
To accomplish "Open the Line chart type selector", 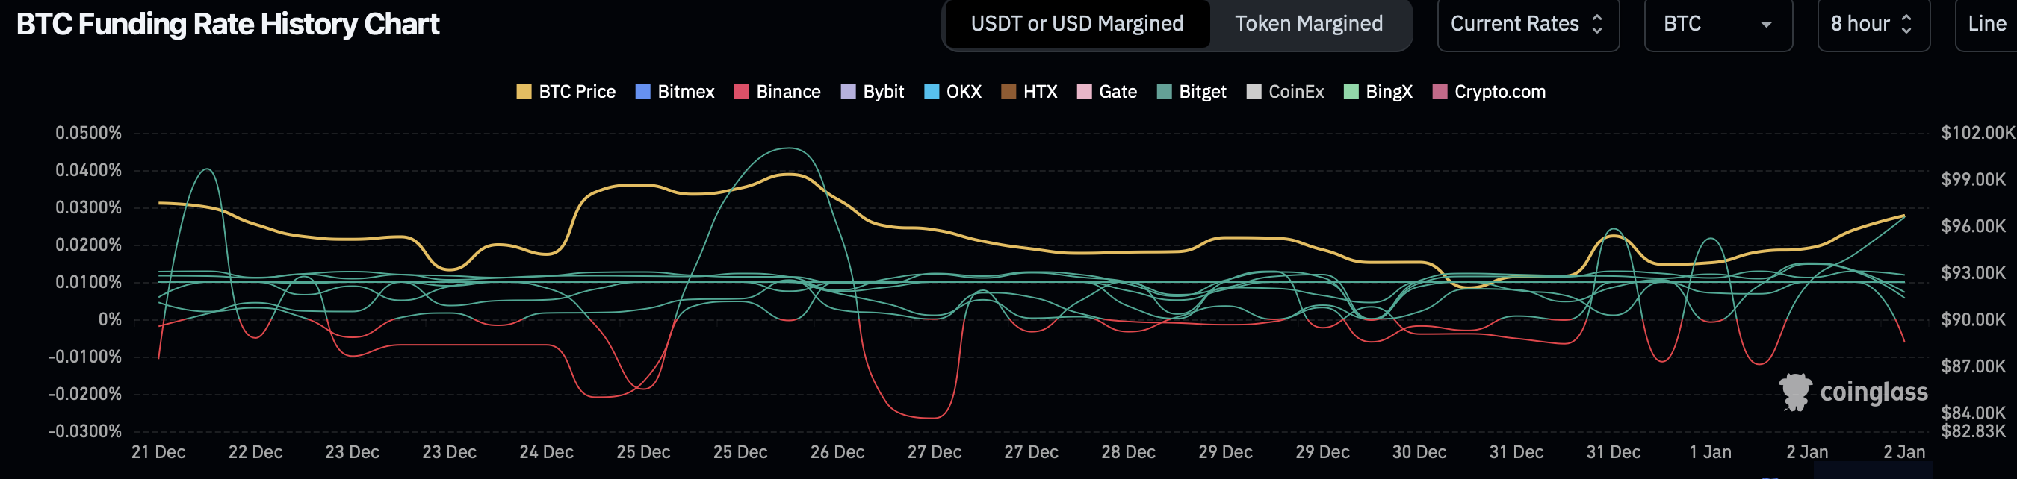I will (x=1987, y=24).
